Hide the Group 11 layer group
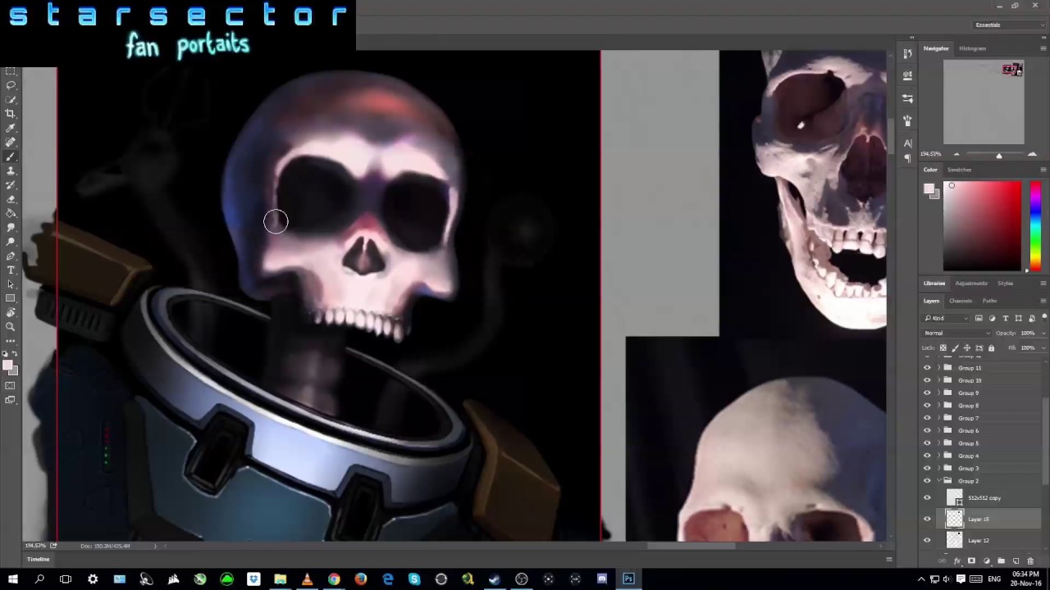Viewport: 1050px width, 590px height. pyautogui.click(x=928, y=368)
